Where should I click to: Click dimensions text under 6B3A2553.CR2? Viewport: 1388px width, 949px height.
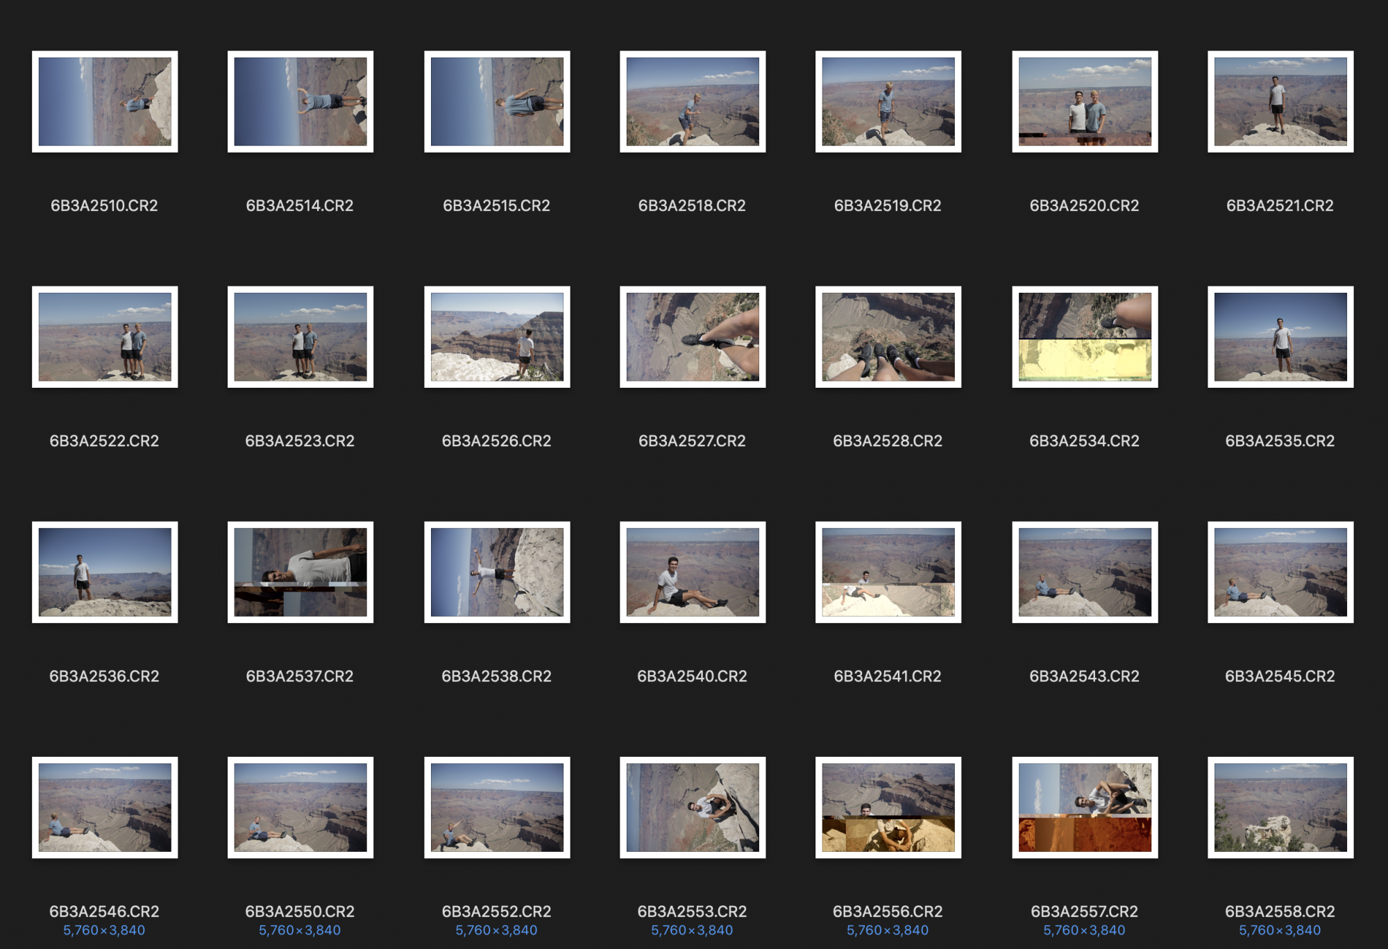tap(692, 930)
